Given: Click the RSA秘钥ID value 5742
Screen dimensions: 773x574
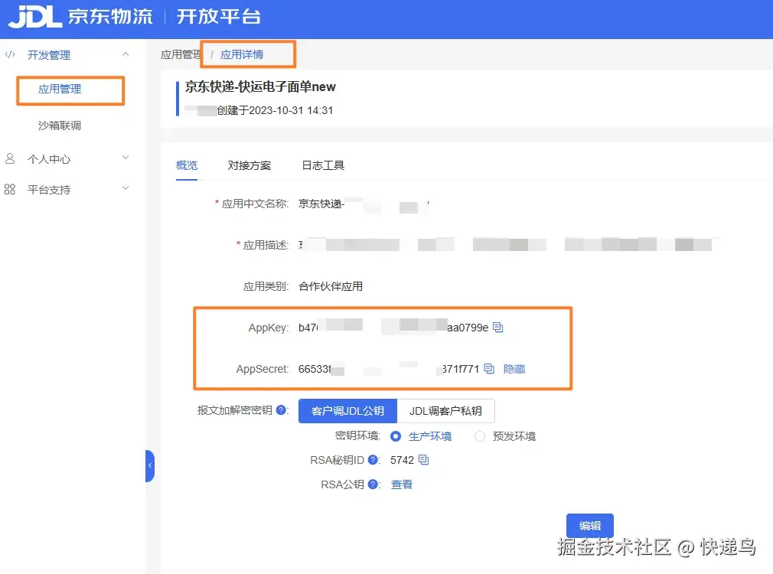Looking at the screenshot, I should coord(403,460).
